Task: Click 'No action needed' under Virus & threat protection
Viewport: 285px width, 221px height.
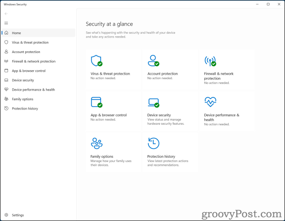Action: (x=103, y=78)
